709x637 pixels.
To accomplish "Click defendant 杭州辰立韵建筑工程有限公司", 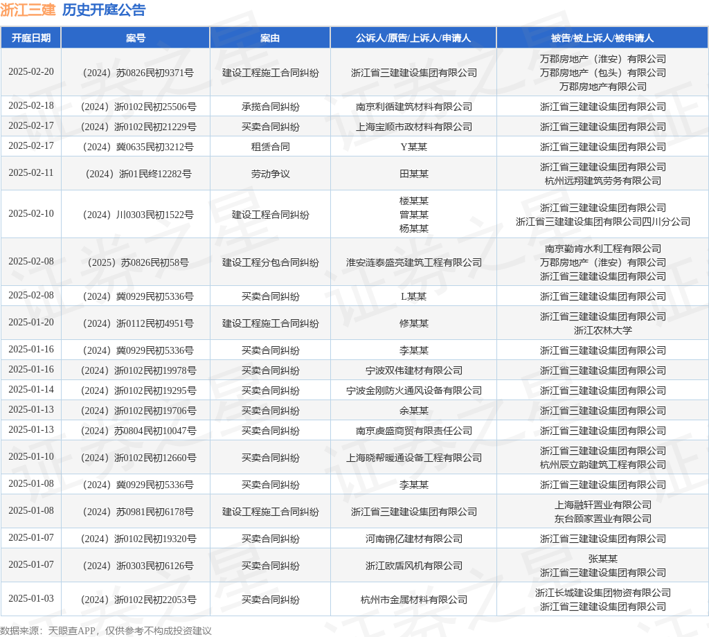I will pyautogui.click(x=603, y=465).
